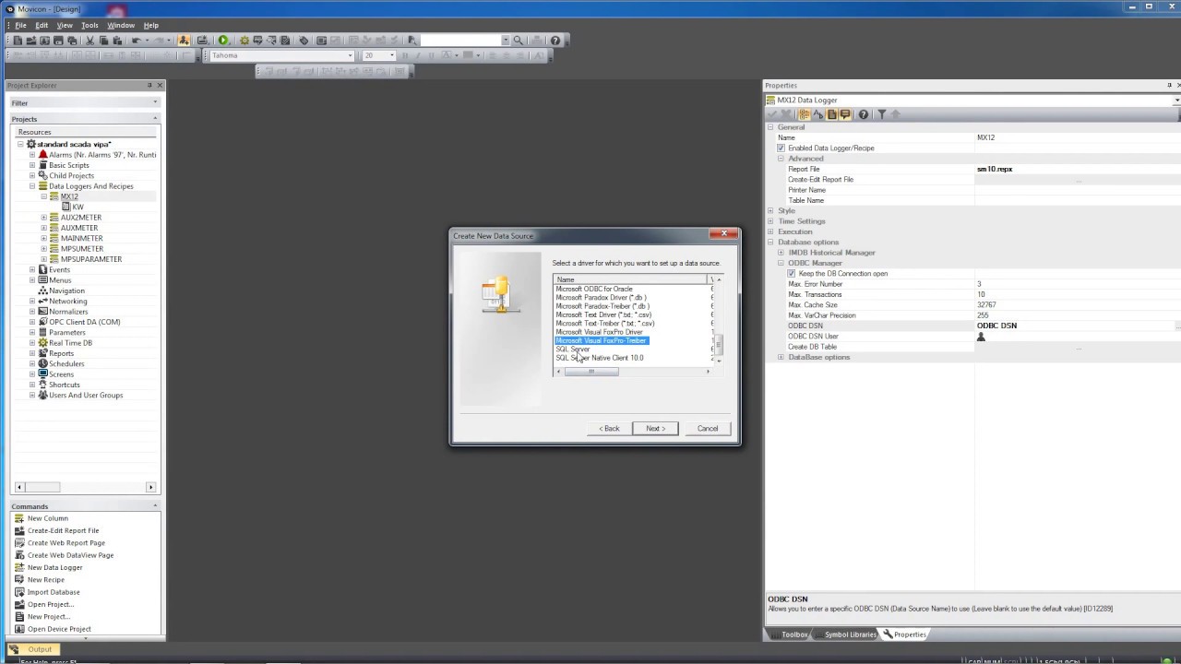Viewport: 1181px width, 664px height.
Task: Click New Data Logger command icon
Action: [x=18, y=567]
